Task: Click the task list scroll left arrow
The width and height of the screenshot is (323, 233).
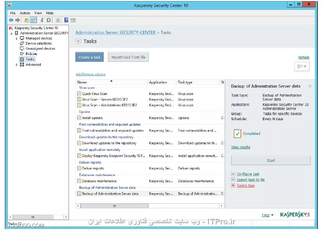Action: coord(78,206)
